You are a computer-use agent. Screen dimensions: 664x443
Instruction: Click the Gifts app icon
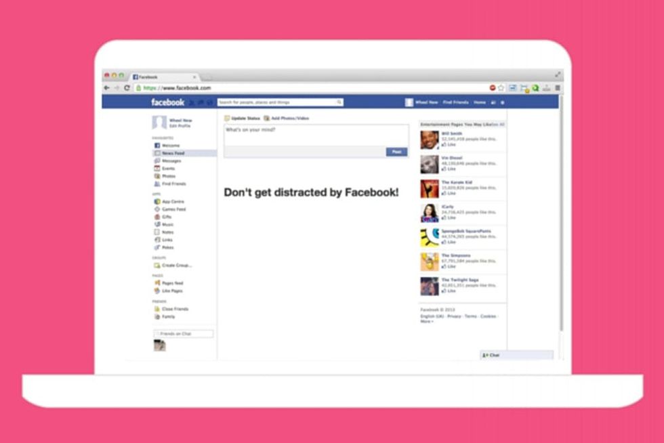(x=157, y=217)
